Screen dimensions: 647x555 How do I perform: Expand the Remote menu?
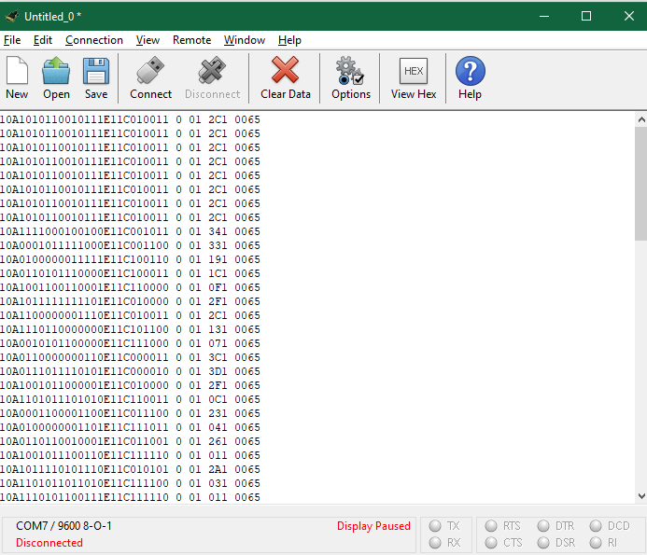(191, 40)
